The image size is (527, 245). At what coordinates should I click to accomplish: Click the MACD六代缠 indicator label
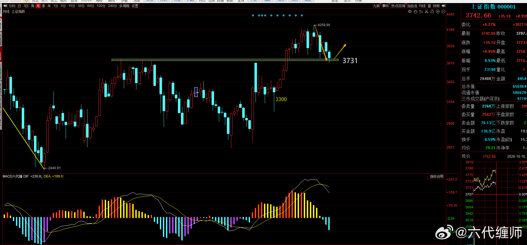[13, 176]
